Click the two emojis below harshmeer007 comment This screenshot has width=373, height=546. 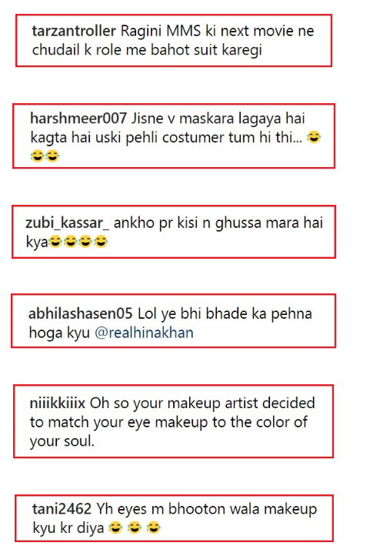(x=45, y=156)
